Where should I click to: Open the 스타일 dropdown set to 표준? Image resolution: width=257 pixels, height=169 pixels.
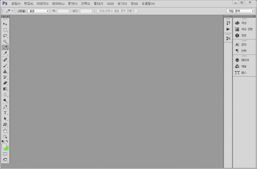pyautogui.click(x=38, y=11)
